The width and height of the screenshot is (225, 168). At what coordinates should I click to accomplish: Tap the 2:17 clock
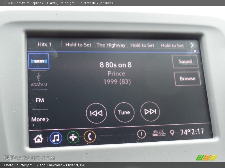pos(198,132)
